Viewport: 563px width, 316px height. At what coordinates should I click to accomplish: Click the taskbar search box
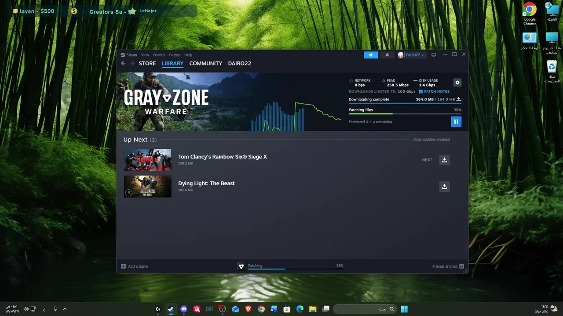[365, 309]
